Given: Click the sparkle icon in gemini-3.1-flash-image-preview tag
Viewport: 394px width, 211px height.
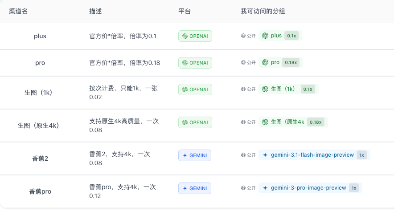Looking at the screenshot, I should point(265,155).
